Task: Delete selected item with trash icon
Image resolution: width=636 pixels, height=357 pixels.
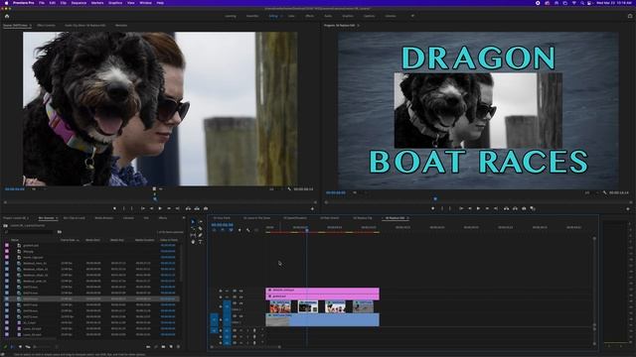Action: click(x=178, y=346)
